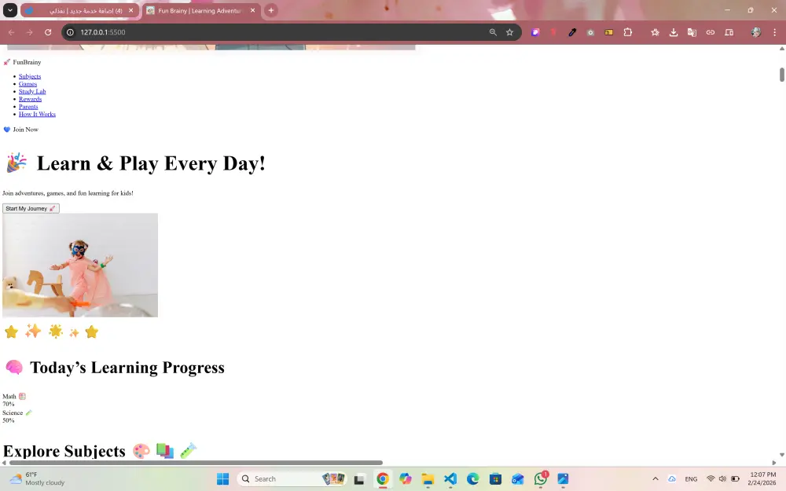Open the camera screenshot extension
The width and height of the screenshot is (786, 491).
[590, 32]
